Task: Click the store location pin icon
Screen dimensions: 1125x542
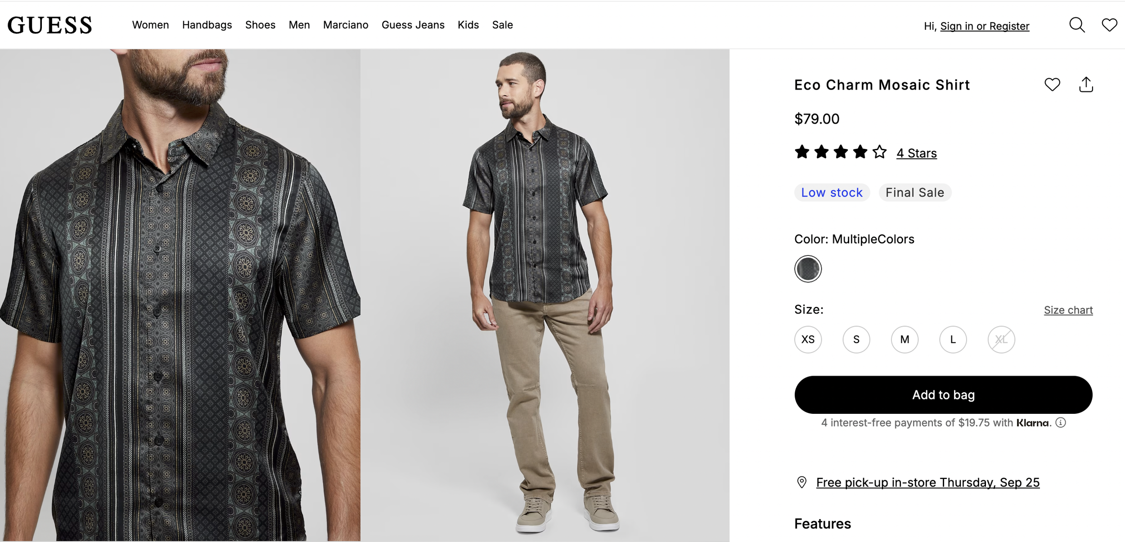Action: [x=801, y=482]
